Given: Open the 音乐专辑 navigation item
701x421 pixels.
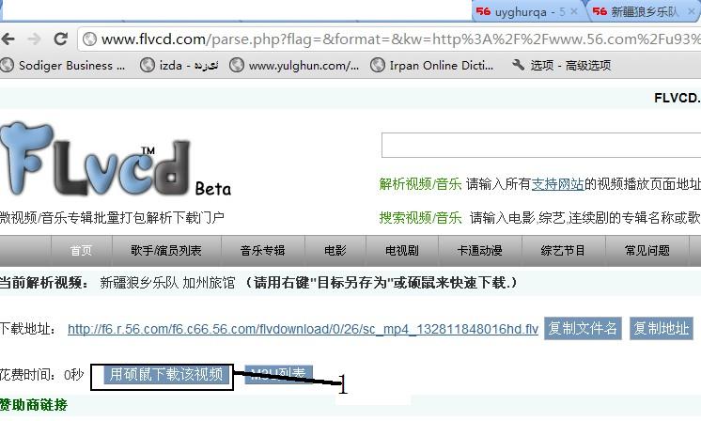Looking at the screenshot, I should click(x=262, y=251).
